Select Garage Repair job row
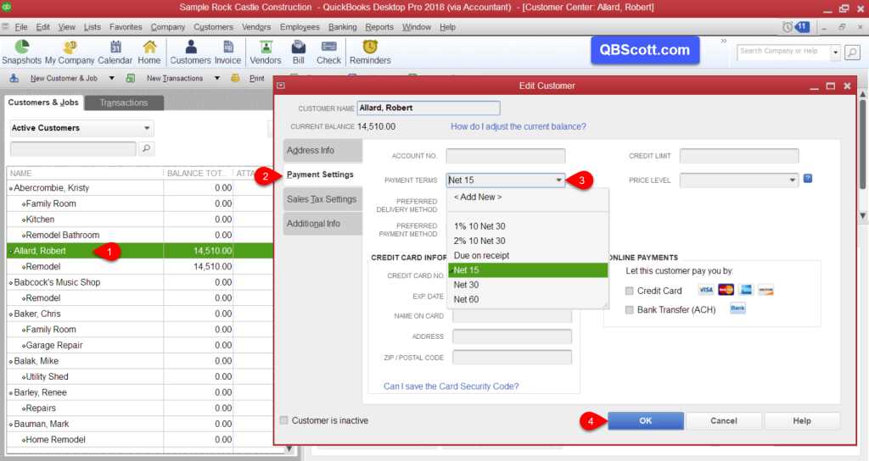 point(140,345)
